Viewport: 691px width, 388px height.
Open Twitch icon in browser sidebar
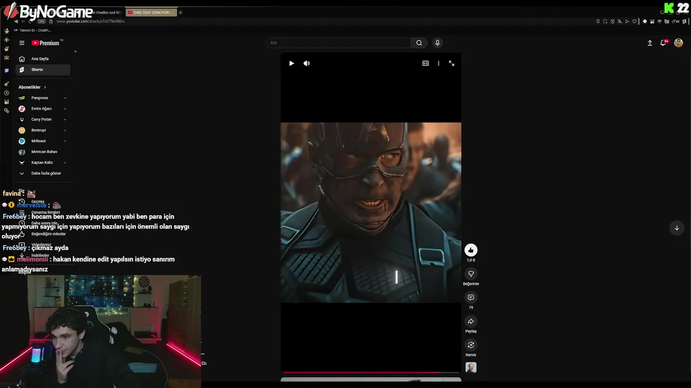click(6, 71)
